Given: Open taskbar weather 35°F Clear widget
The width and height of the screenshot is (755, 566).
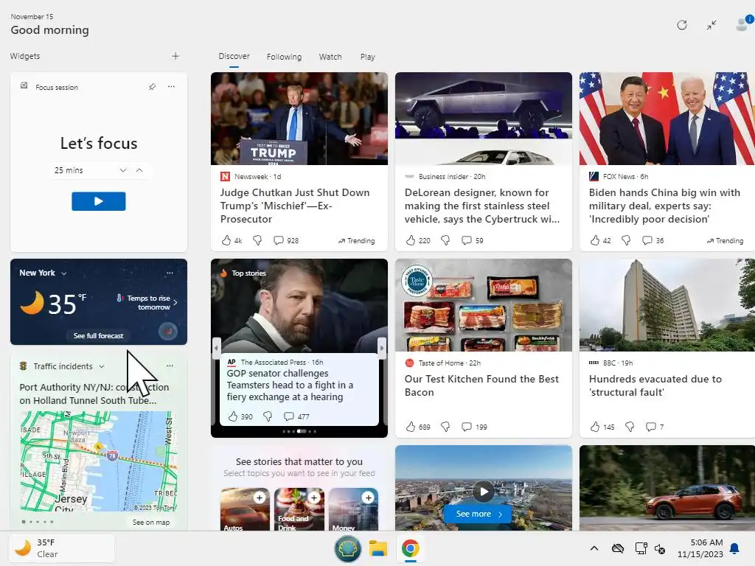Looking at the screenshot, I should tap(62, 548).
